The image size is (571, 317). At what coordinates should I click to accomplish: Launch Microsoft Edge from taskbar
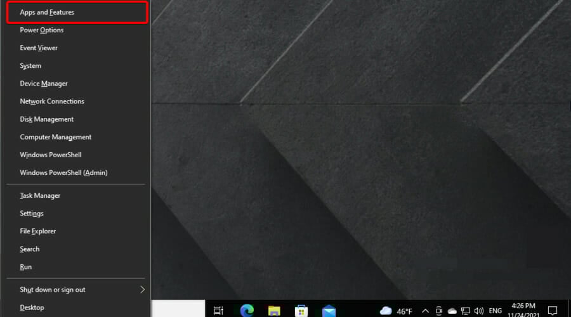247,311
